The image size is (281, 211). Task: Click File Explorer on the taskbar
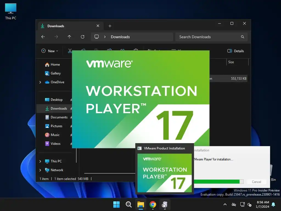pyautogui.click(x=141, y=204)
